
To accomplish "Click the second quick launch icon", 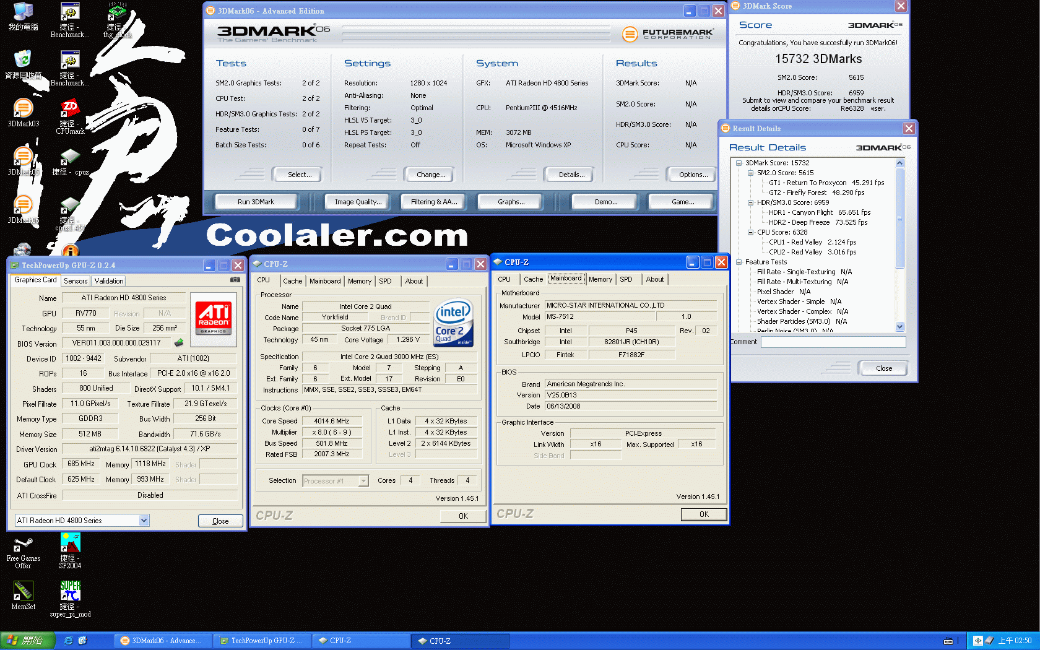I will (82, 641).
